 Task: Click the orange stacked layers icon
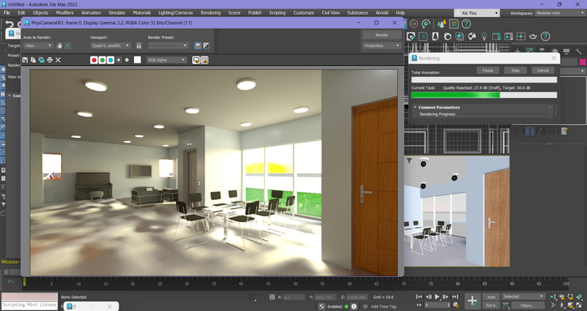click(454, 24)
